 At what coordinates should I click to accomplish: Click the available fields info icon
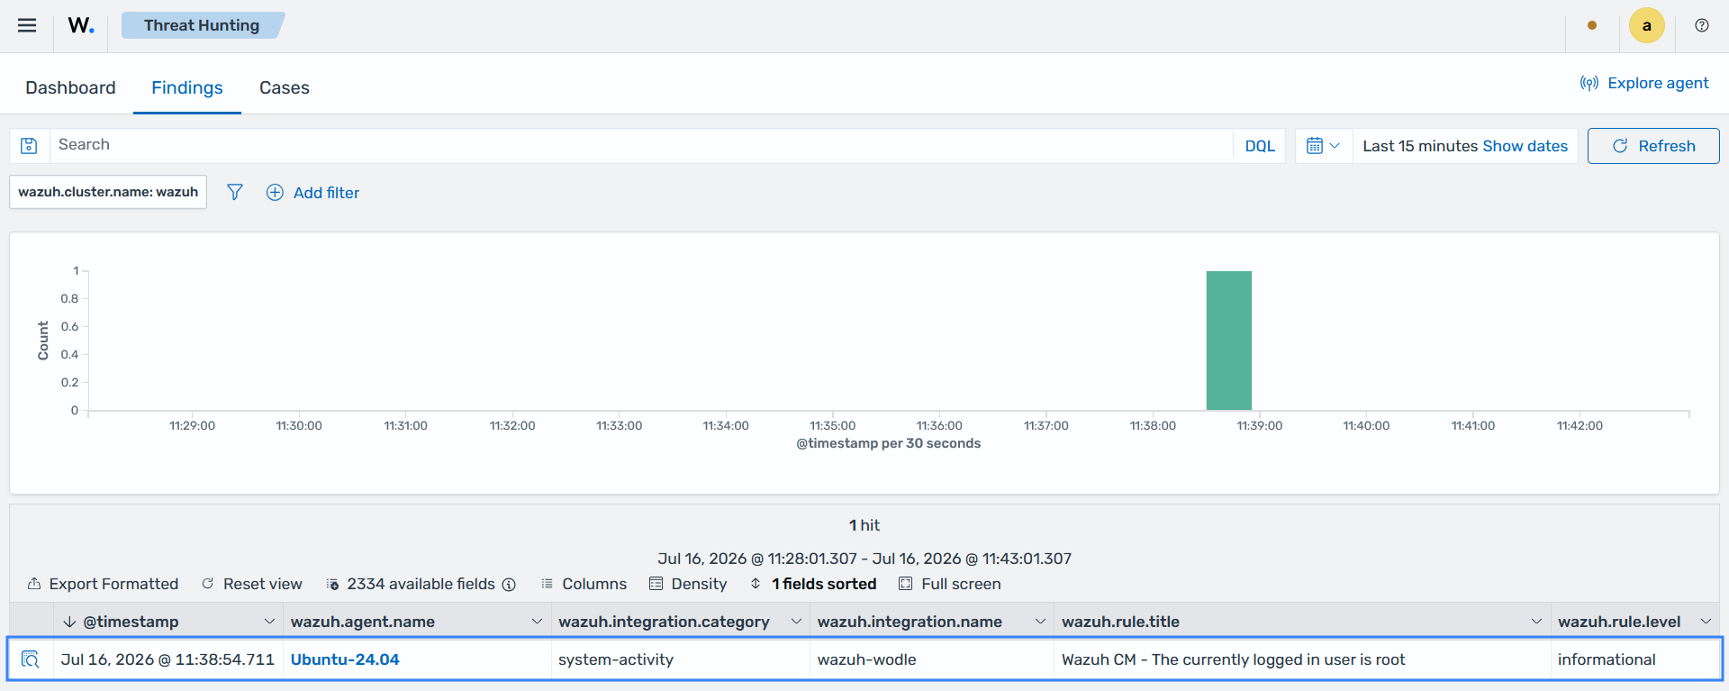coord(509,585)
